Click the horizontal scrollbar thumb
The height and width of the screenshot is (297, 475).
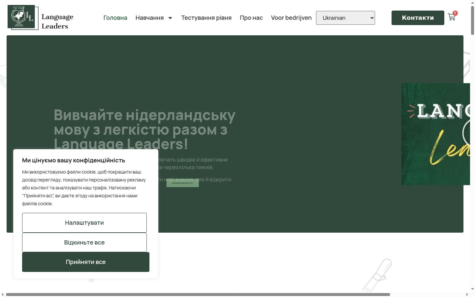(198, 294)
